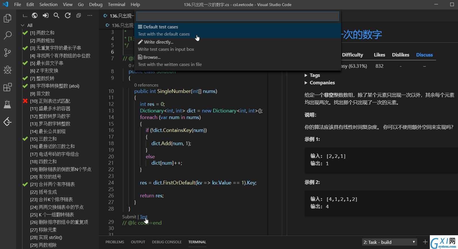Open the Discuss link in description
The image size is (458, 249).
click(x=424, y=55)
